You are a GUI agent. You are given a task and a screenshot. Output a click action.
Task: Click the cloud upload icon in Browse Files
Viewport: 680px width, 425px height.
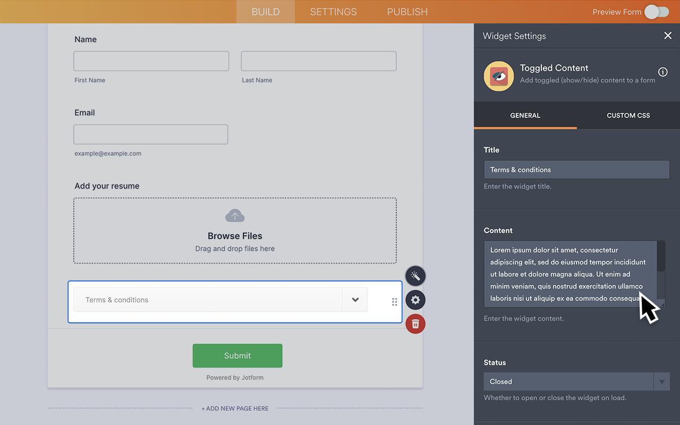(235, 216)
